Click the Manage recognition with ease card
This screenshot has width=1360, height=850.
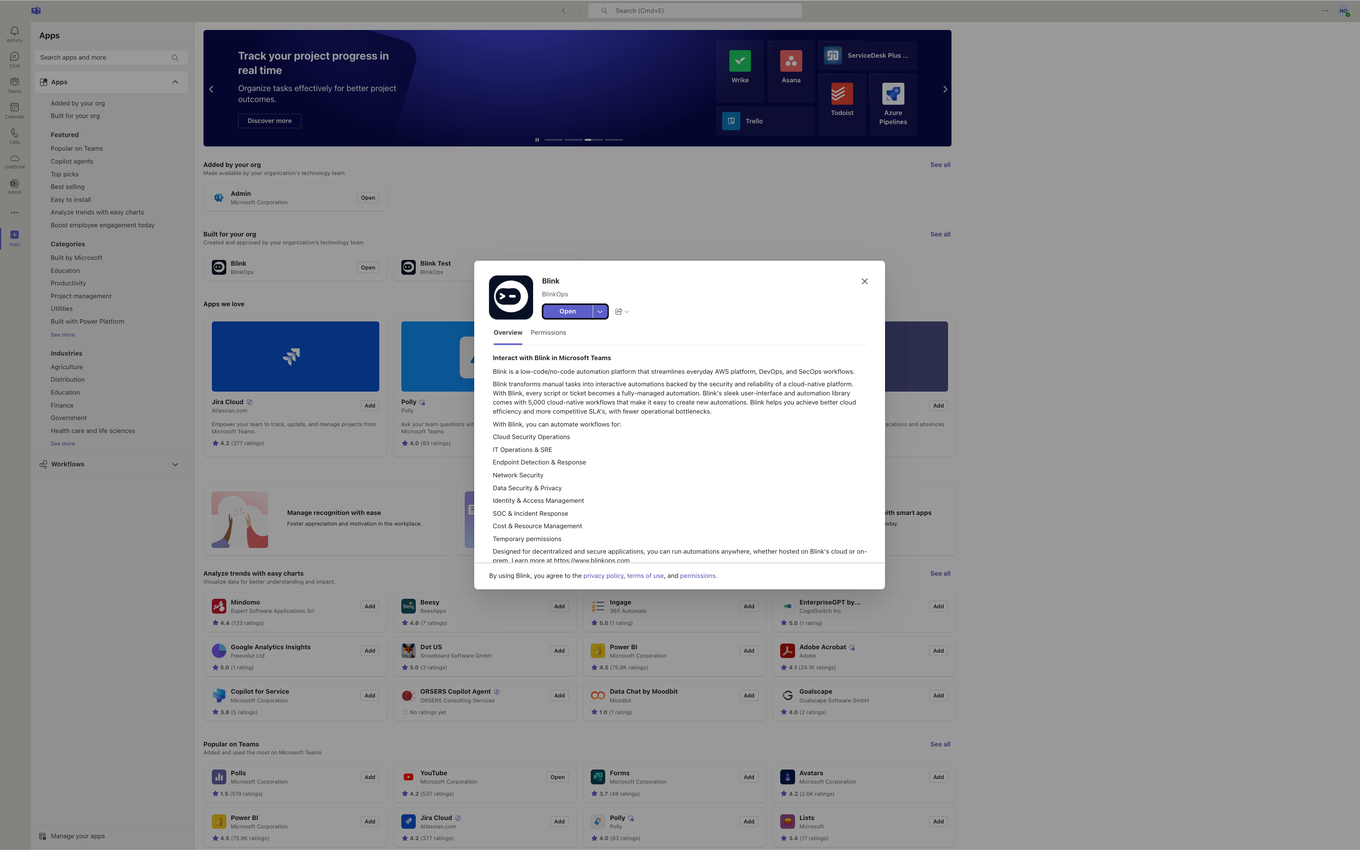click(327, 519)
